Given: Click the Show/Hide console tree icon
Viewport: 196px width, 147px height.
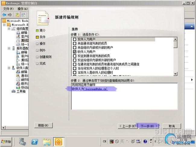Looking at the screenshot, I should (23, 15).
